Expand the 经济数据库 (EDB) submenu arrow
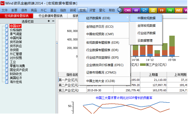The width and height of the screenshot is (188, 114). (127, 17)
